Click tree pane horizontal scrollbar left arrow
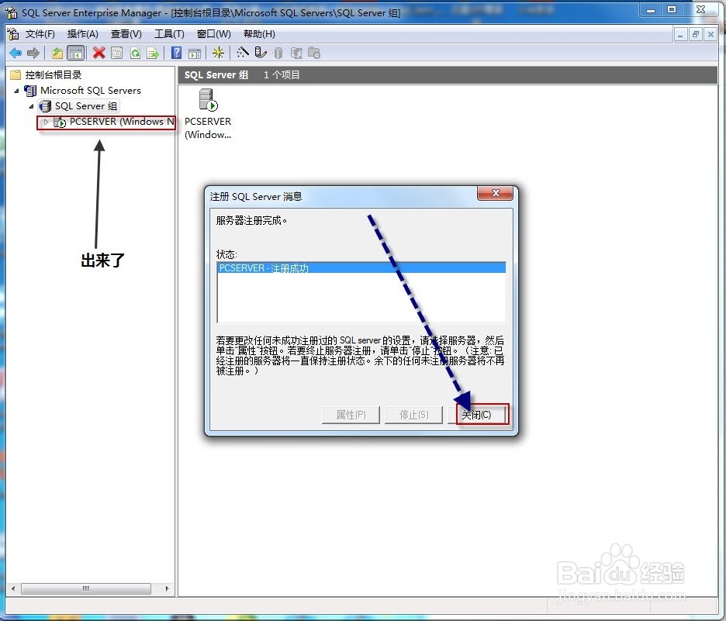The height and width of the screenshot is (621, 726). [x=13, y=588]
